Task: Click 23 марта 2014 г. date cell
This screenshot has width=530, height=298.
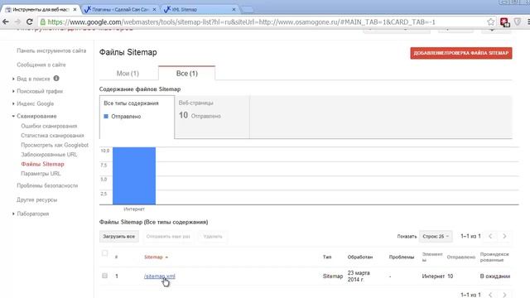Action: pos(359,276)
